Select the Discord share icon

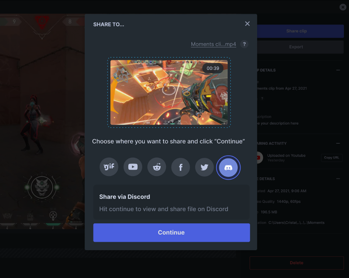click(228, 167)
